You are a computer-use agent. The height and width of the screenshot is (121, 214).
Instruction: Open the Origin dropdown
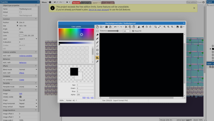28,100
